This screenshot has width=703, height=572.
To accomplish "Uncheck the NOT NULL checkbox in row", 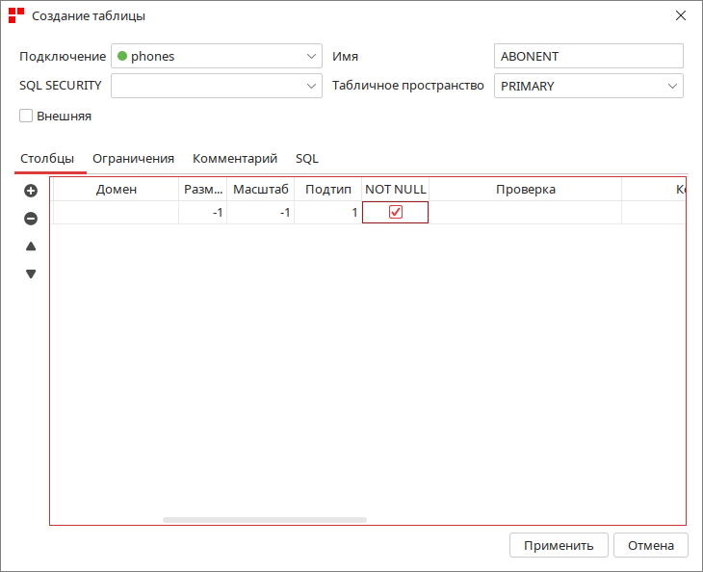I will point(396,212).
